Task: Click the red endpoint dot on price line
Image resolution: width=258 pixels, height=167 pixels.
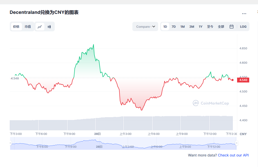Action: 232,80
